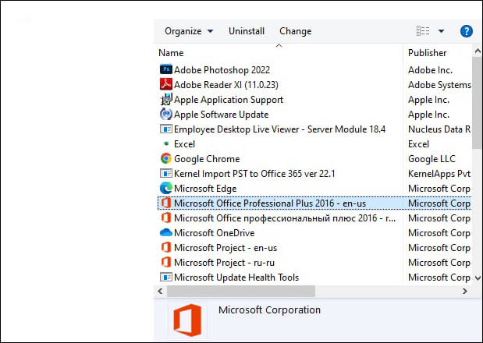Click the Uninstall button
Screen dimensions: 483x343
coord(246,31)
